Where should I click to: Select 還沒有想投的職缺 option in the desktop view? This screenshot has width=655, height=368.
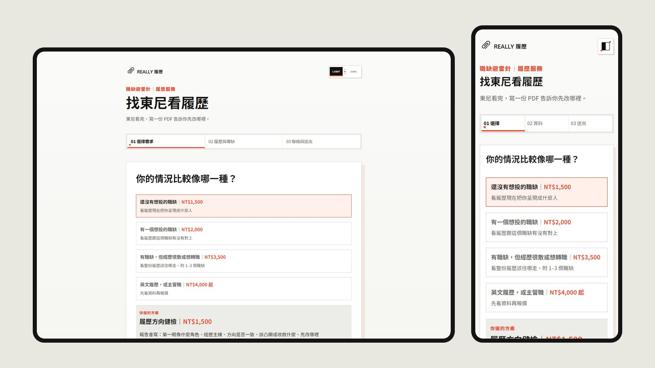244,206
